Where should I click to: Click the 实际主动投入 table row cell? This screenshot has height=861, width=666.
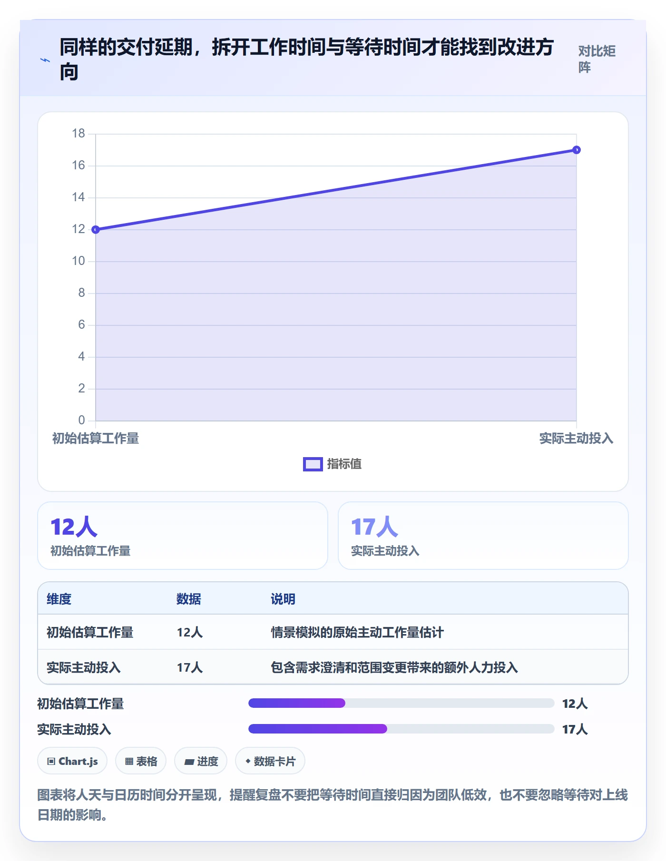(84, 667)
